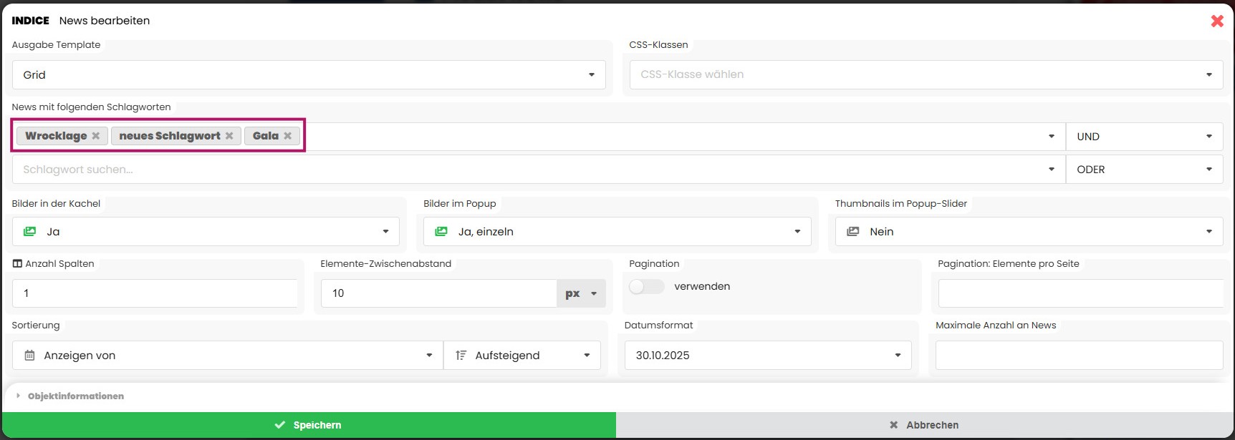Change the UND operator dropdown
1235x440 pixels.
click(x=1144, y=137)
